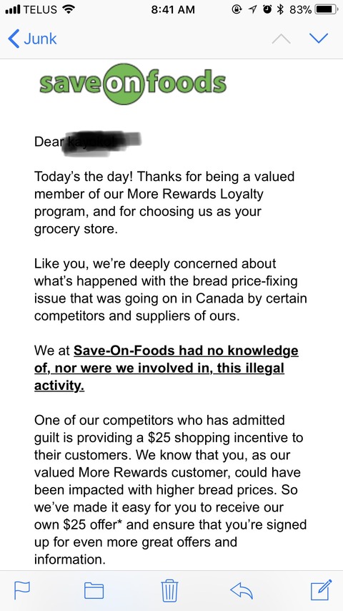The width and height of the screenshot is (343, 611).
Task: Tap the location arrow status icon
Action: pyautogui.click(x=253, y=9)
